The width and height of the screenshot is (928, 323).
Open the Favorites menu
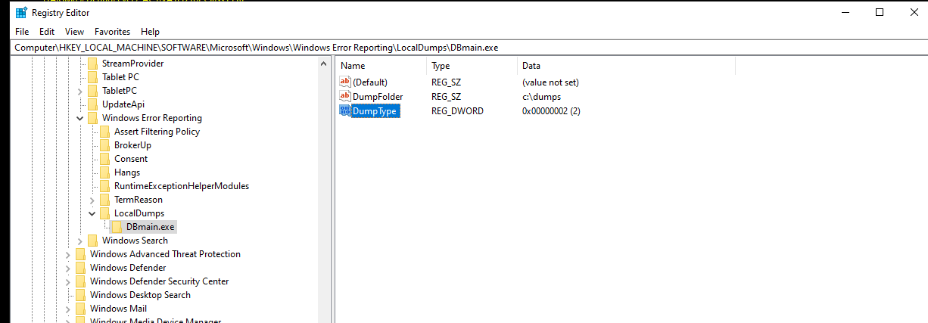coord(112,32)
